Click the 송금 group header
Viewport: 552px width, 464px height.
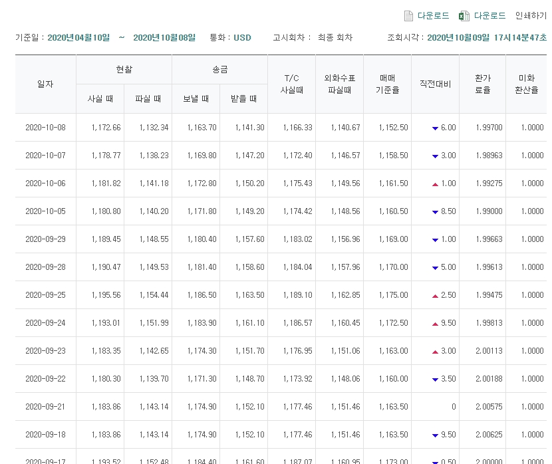[x=219, y=70]
